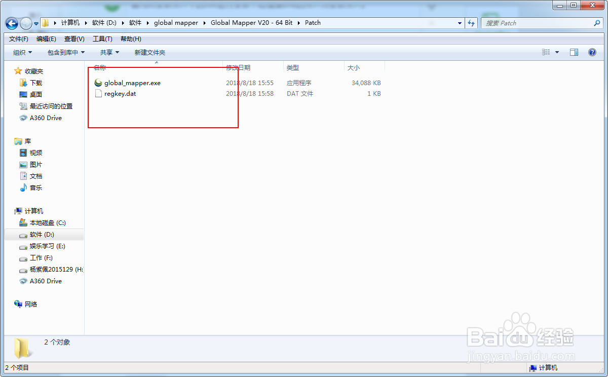Screen dimensions: 608x377
Task: Select 计算机 in the navigation pane
Action: [34, 211]
